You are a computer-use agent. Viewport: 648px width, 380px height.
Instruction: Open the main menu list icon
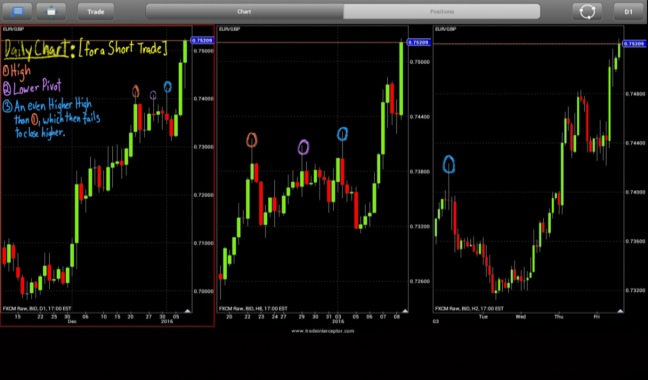[17, 11]
